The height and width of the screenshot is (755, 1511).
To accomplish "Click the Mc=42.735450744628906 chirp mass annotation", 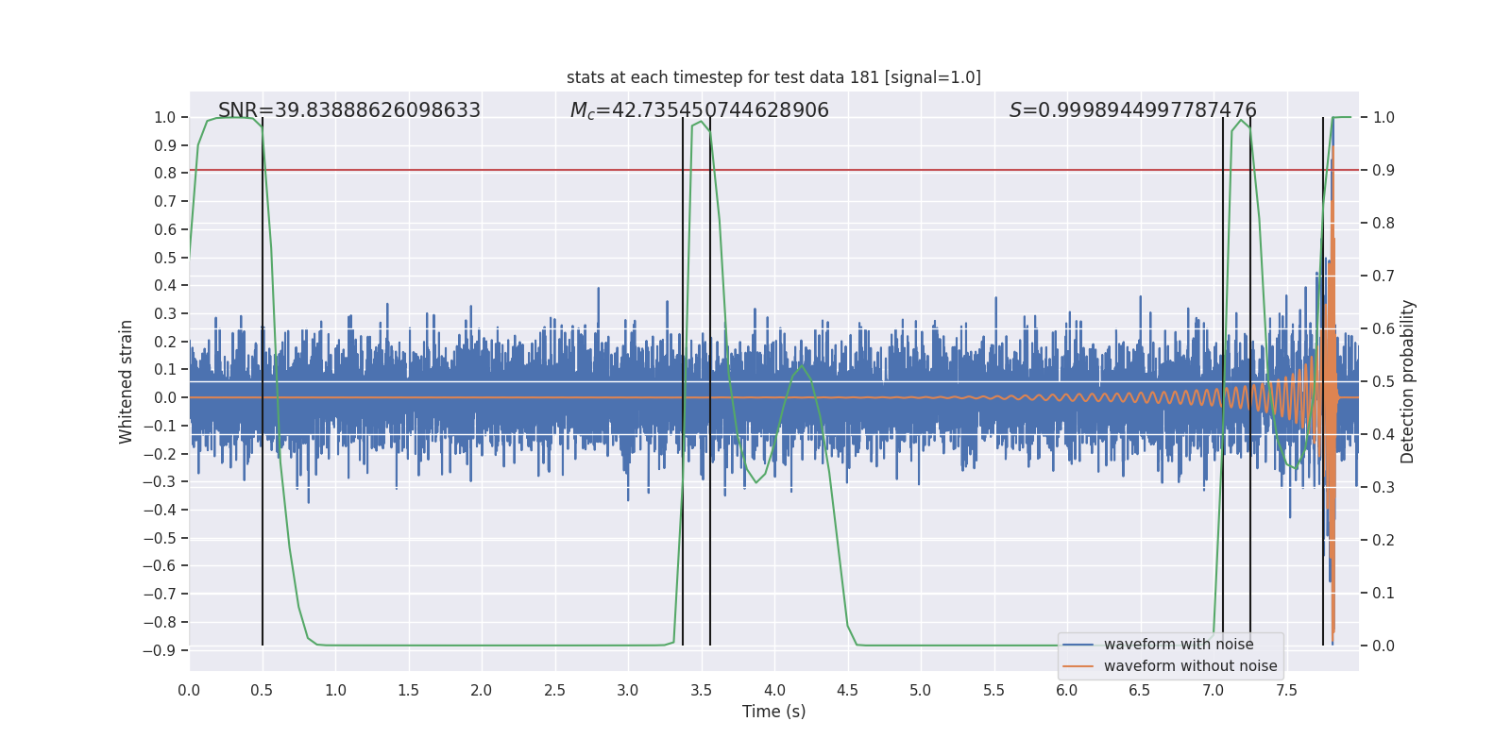I will pyautogui.click(x=700, y=110).
